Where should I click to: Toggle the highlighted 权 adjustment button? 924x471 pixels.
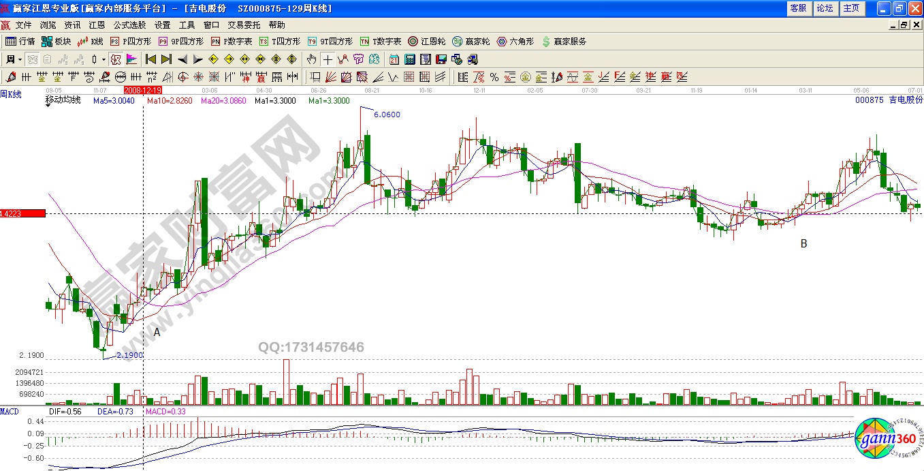[x=116, y=59]
